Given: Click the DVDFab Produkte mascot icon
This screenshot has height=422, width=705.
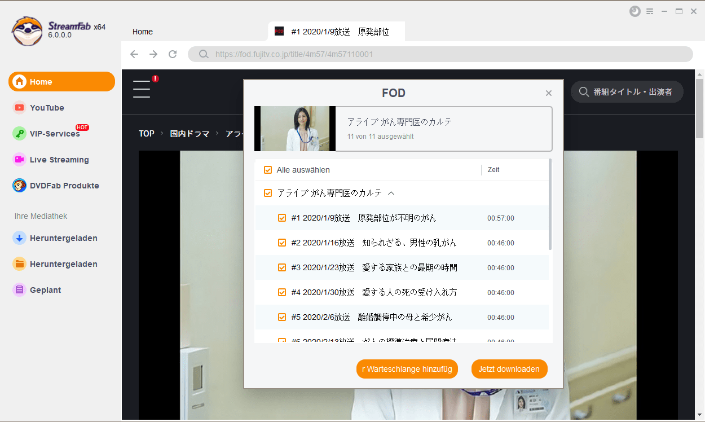Looking at the screenshot, I should [19, 186].
